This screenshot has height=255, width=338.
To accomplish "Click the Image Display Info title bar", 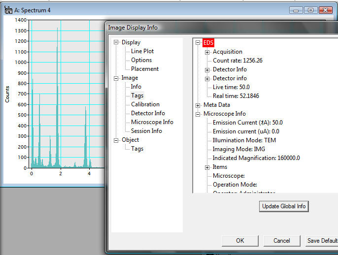I will (x=222, y=28).
